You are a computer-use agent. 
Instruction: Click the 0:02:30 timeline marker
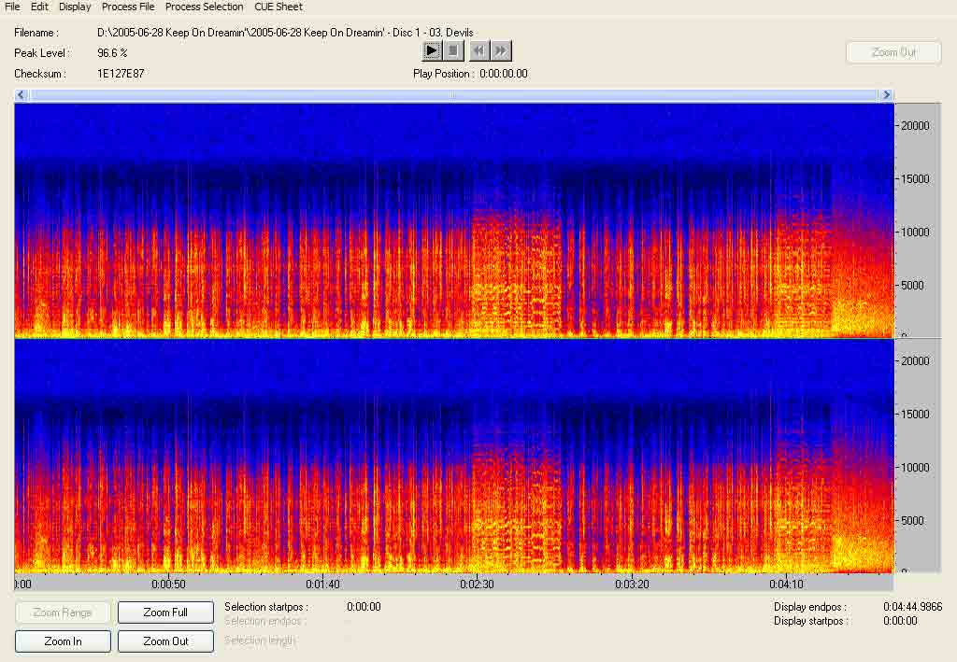tap(477, 584)
